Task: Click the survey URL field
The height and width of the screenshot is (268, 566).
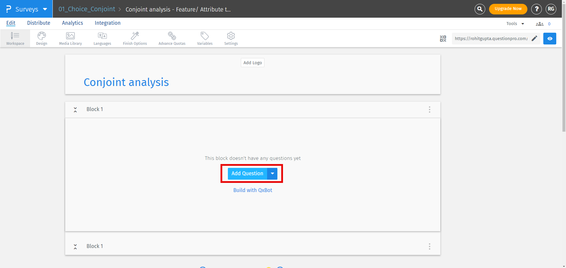Action: 491,39
